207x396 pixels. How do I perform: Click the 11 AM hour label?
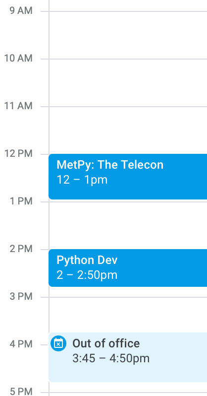pyautogui.click(x=18, y=106)
